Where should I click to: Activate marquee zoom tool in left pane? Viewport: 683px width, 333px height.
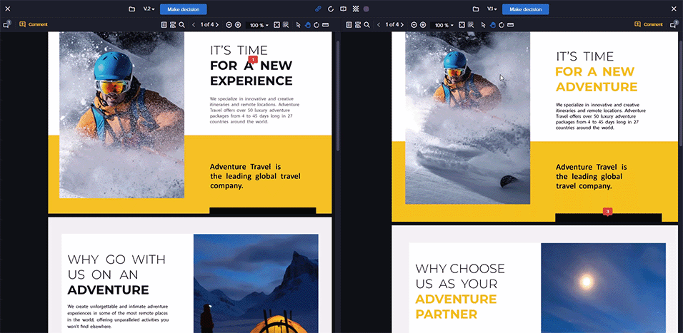click(x=286, y=25)
